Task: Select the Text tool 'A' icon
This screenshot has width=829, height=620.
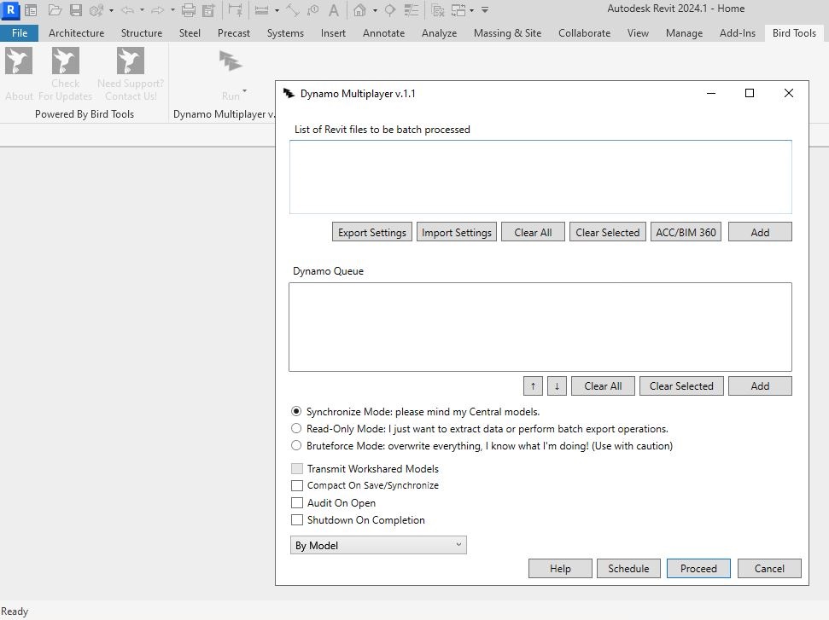Action: 334,10
